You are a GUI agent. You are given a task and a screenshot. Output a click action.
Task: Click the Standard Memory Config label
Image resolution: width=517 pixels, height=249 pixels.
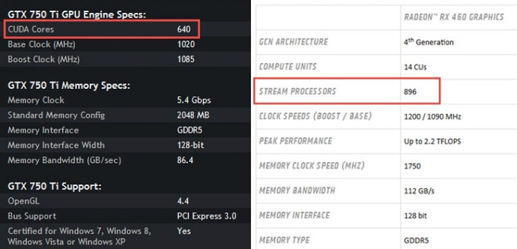coord(56,115)
